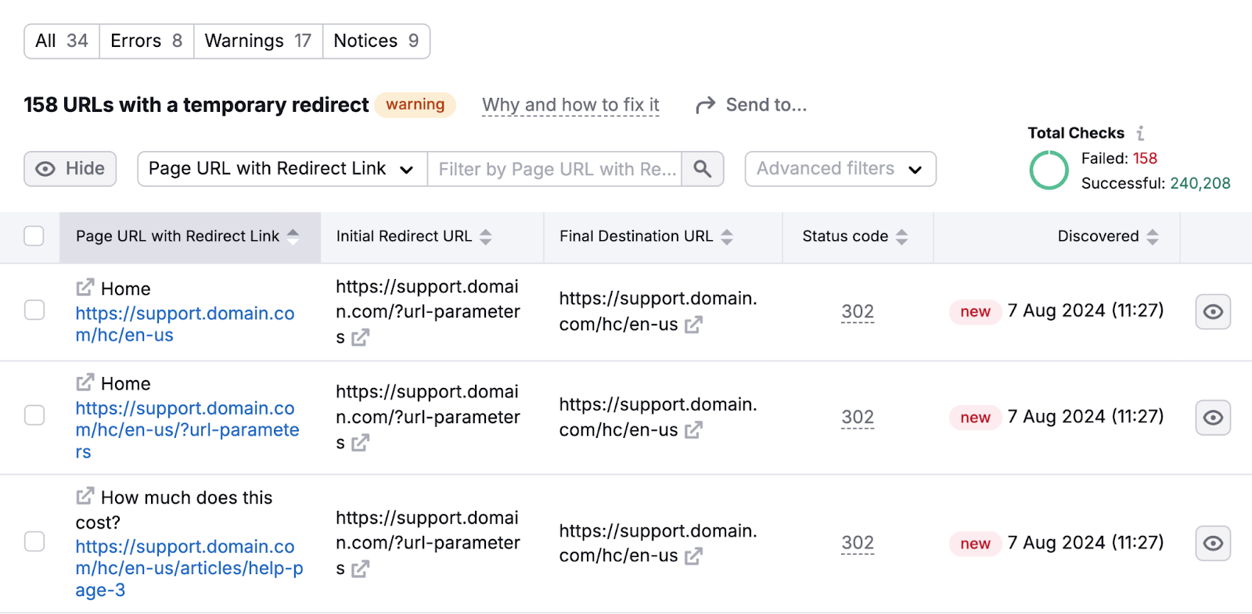
Task: Open external icon after first row Initial Redirect URL
Action: (x=360, y=338)
